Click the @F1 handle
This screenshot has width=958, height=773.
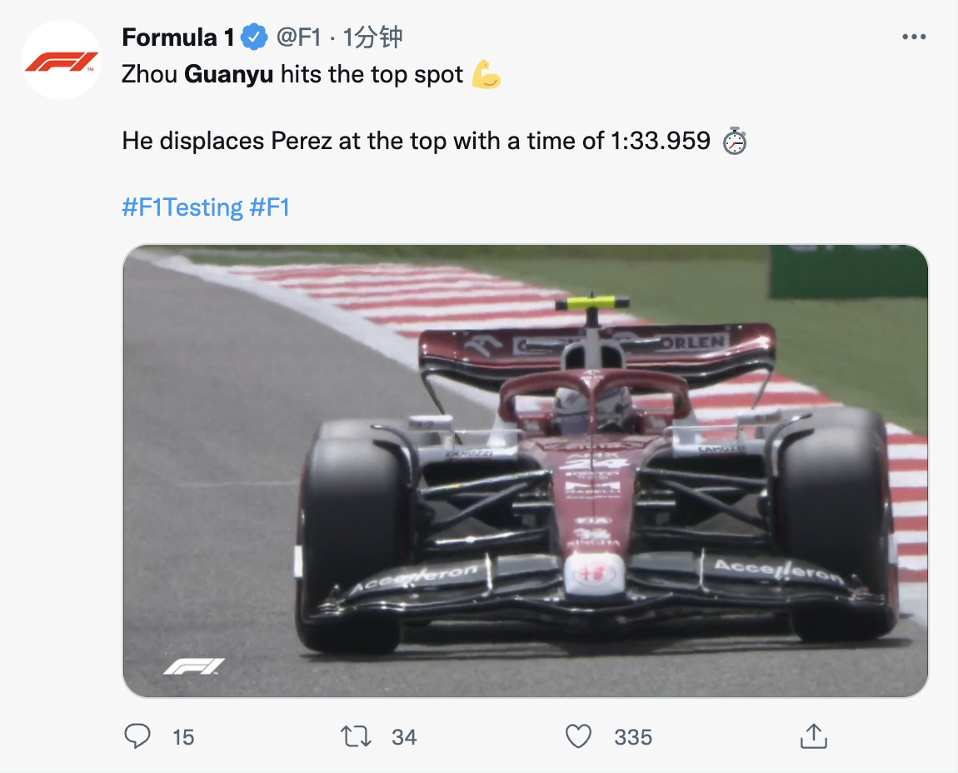(x=298, y=37)
